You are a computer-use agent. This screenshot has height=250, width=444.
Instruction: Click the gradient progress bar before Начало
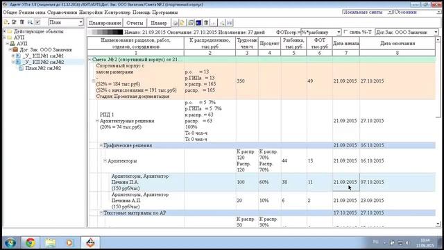pos(106,32)
